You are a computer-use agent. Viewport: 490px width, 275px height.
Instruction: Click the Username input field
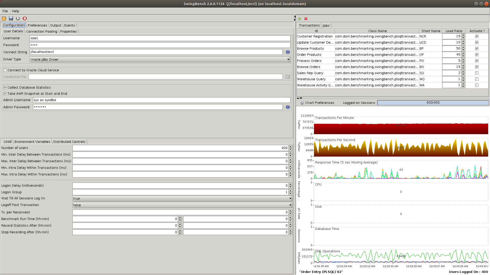[160, 38]
